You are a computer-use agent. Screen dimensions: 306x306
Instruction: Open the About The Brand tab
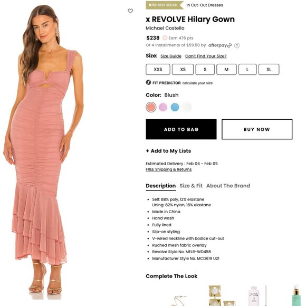pyautogui.click(x=228, y=186)
